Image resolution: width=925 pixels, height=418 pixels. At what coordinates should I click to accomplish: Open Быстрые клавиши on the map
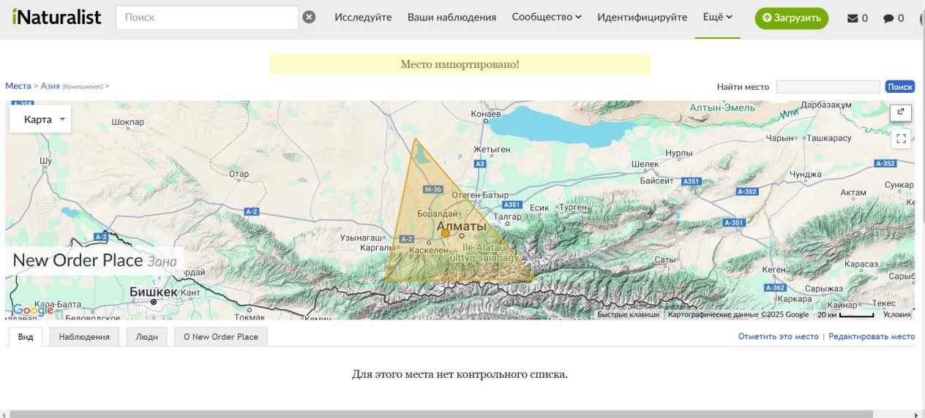628,315
